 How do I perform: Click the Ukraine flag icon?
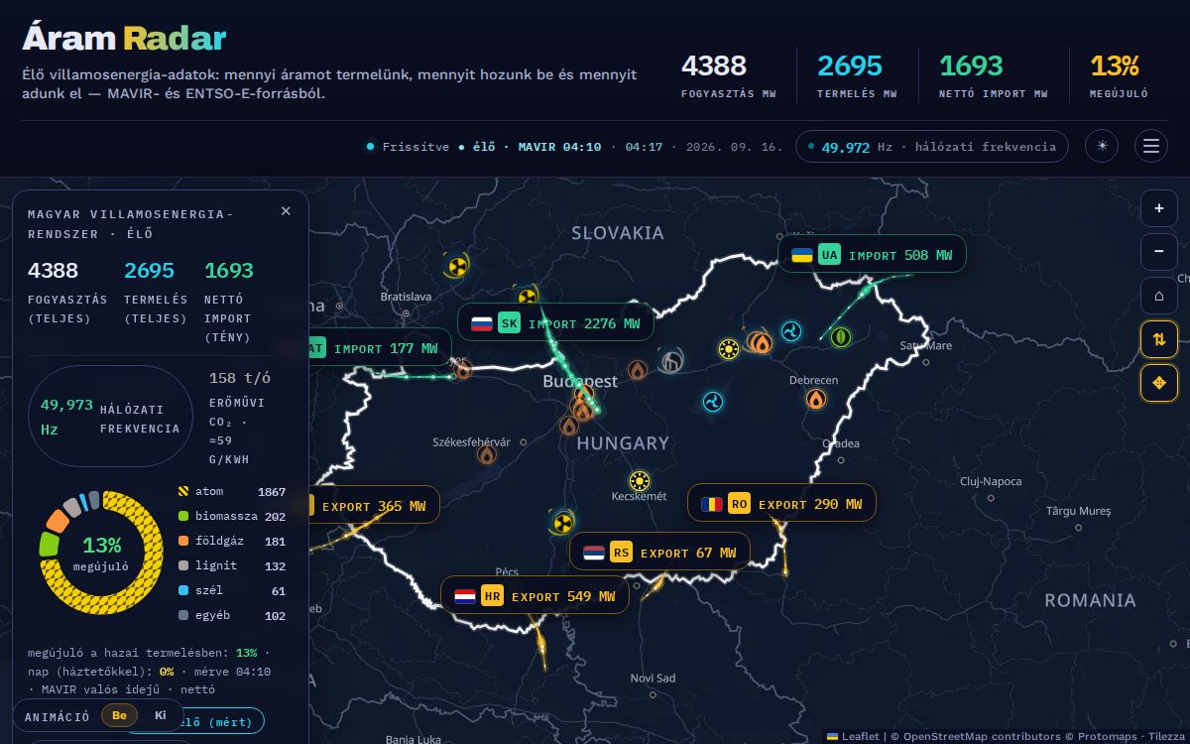pos(801,255)
